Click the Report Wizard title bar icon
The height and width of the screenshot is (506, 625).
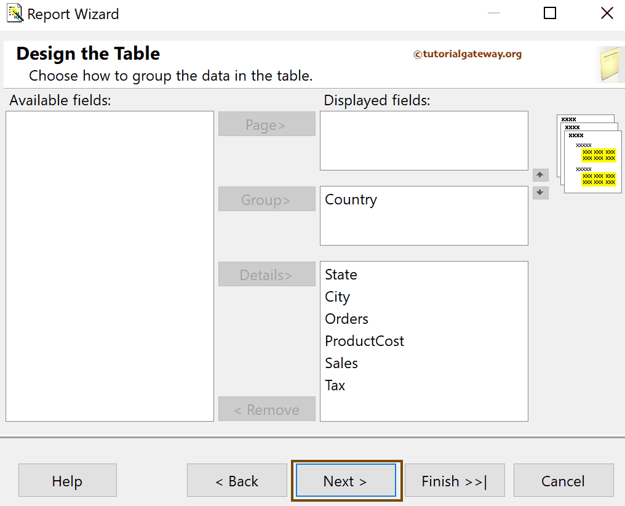coord(14,13)
